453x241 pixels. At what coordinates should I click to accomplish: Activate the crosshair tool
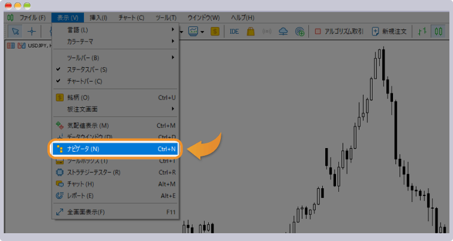tap(32, 32)
